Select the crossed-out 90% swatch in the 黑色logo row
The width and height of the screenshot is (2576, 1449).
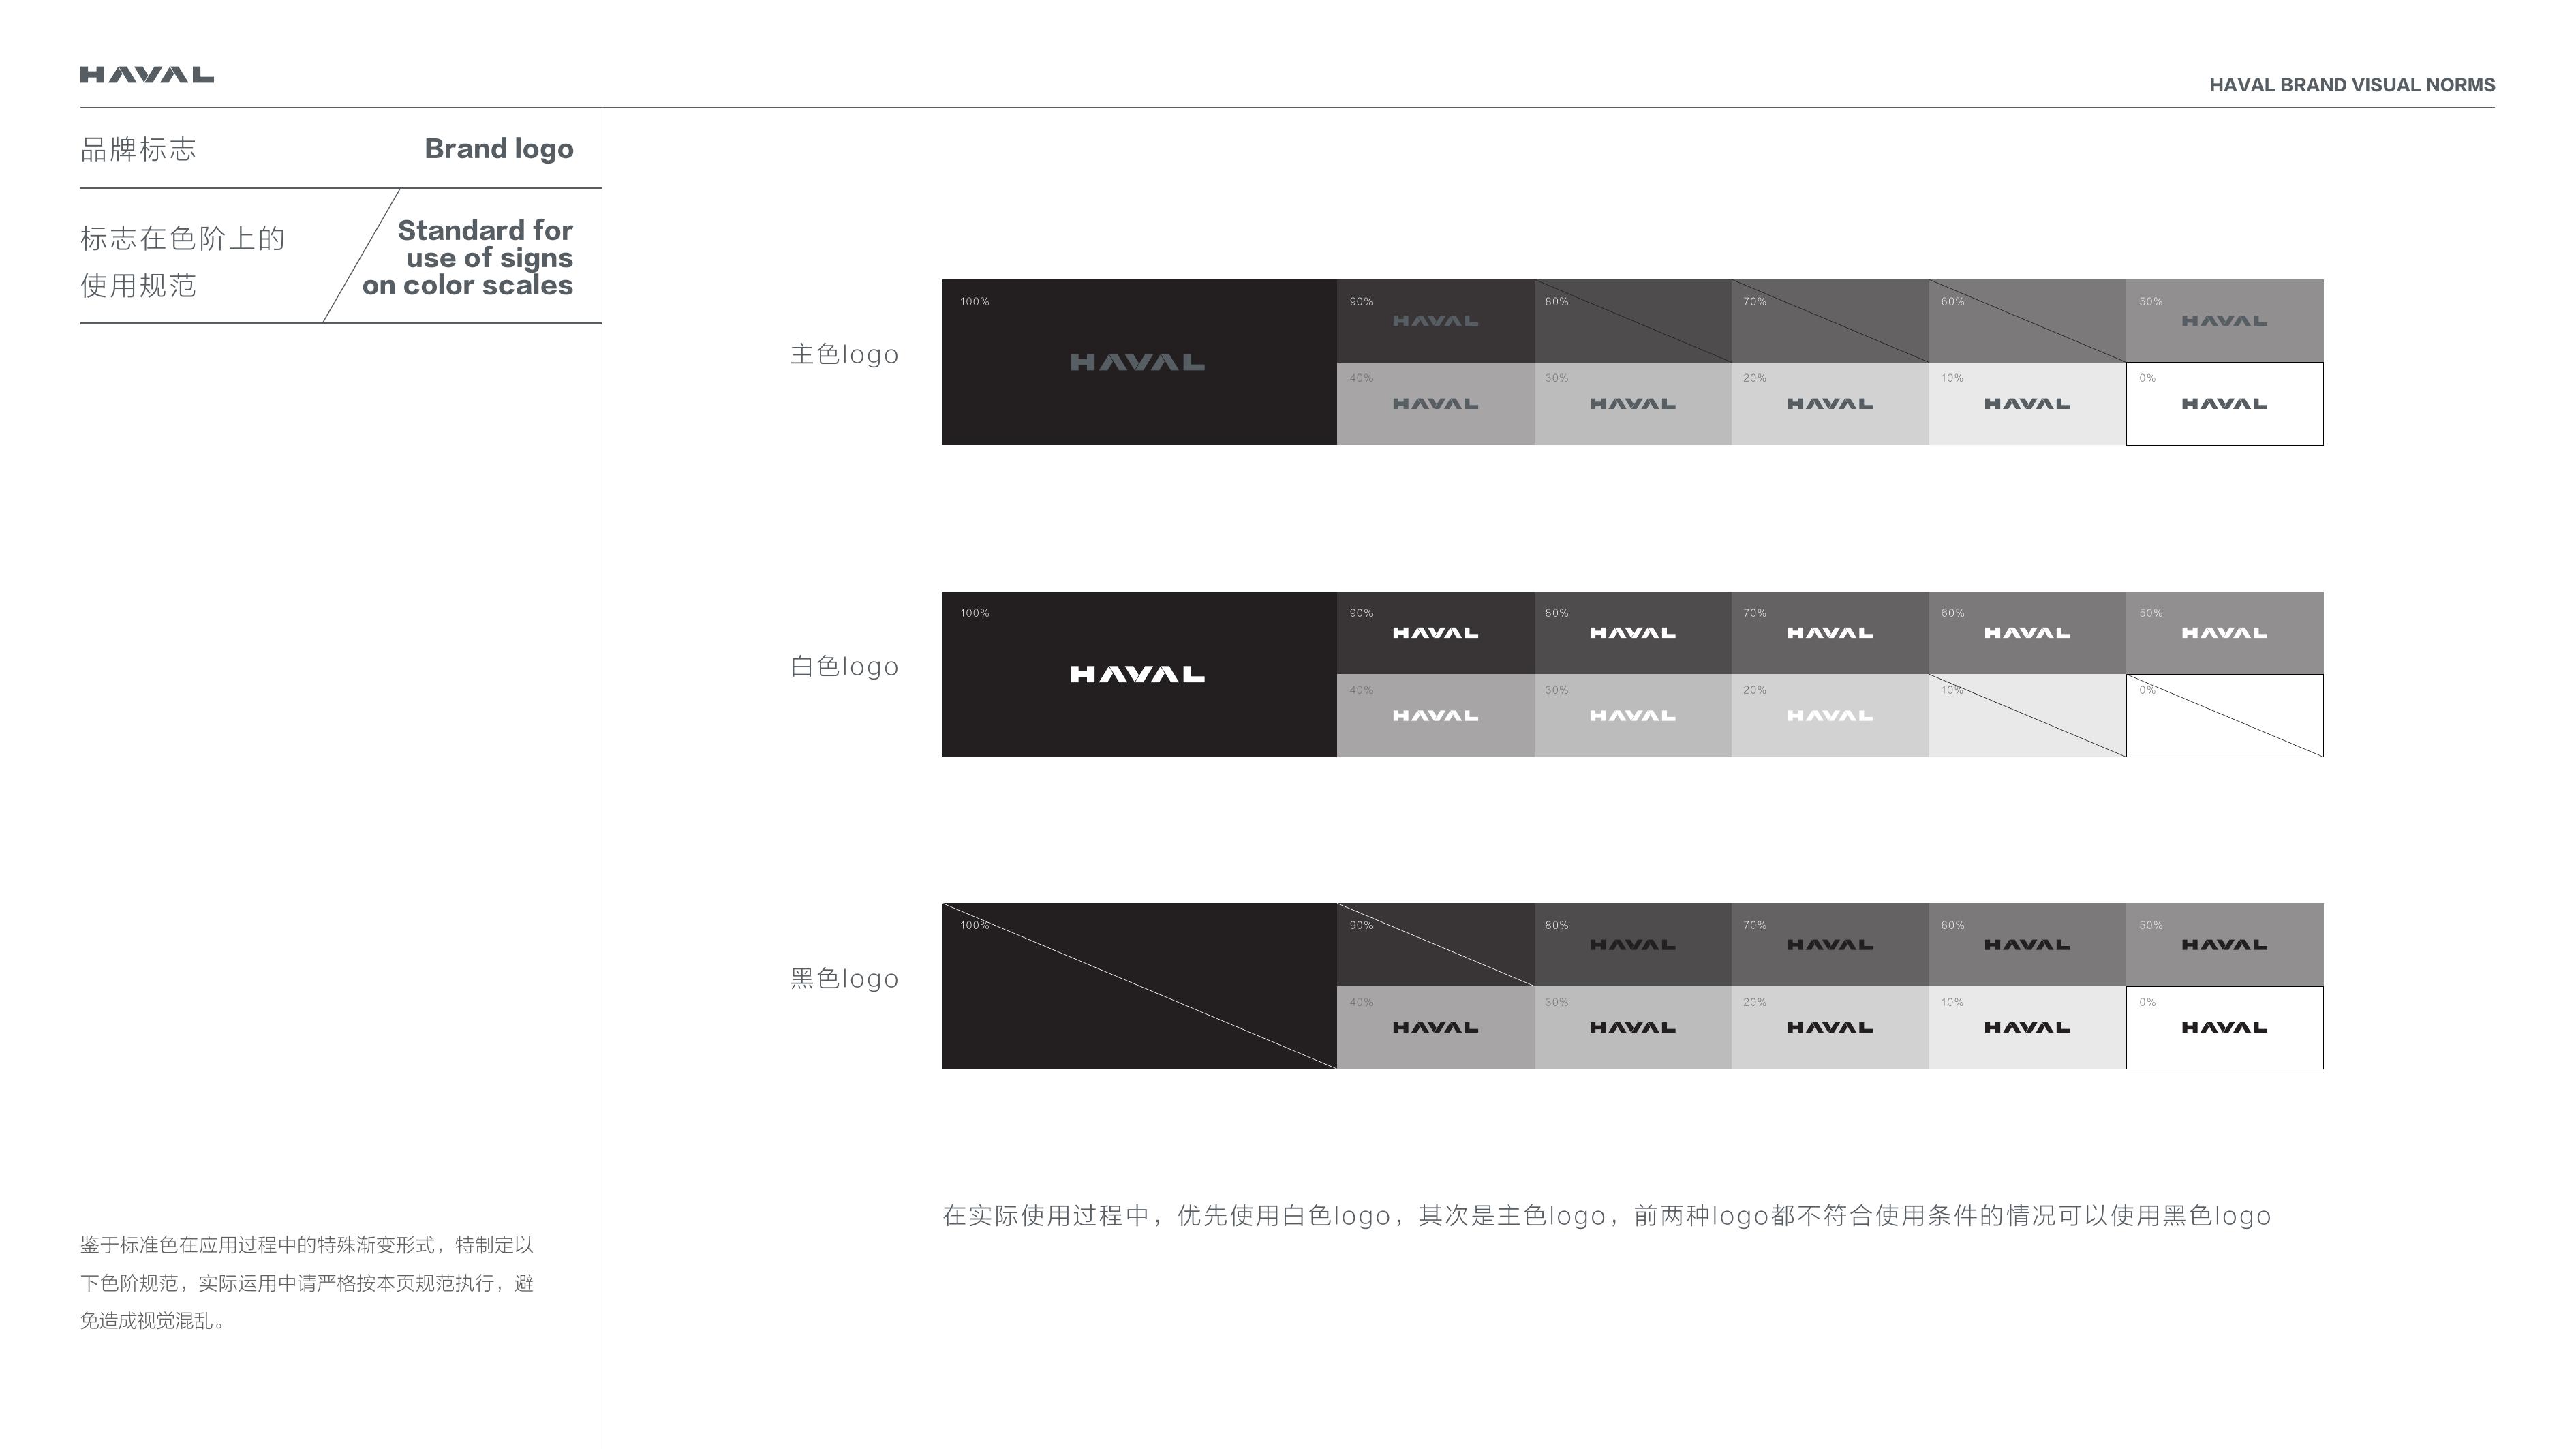[1435, 945]
